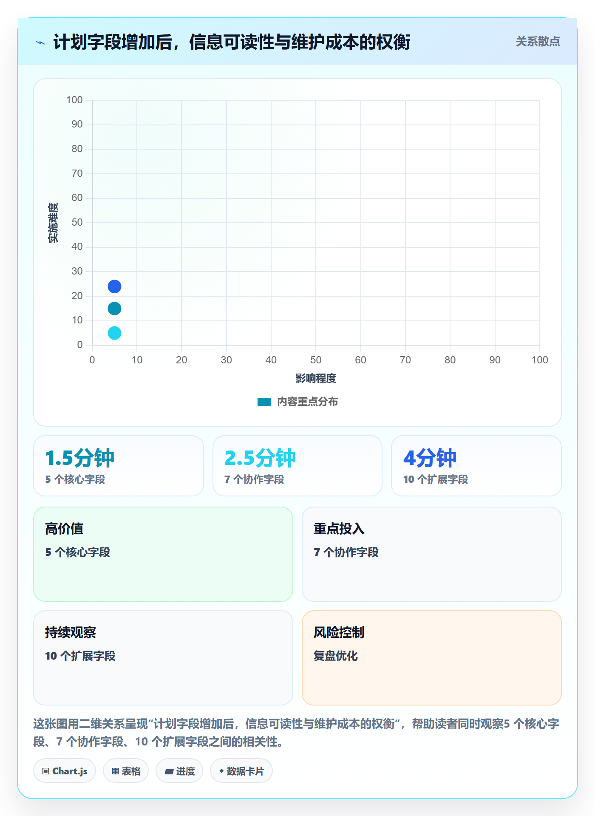This screenshot has width=595, height=816.
Task: Click the light cyan scatter point near 5
Action: [x=114, y=333]
